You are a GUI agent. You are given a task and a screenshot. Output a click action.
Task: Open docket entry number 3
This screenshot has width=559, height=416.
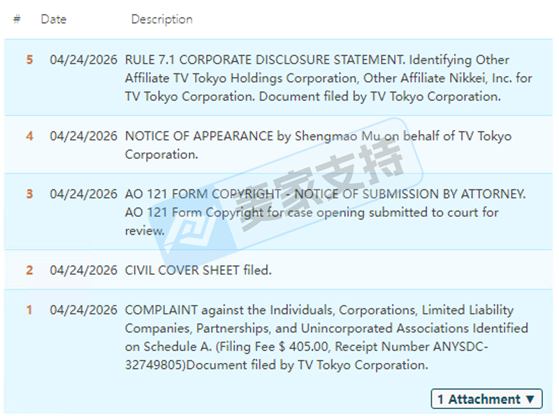click(29, 194)
